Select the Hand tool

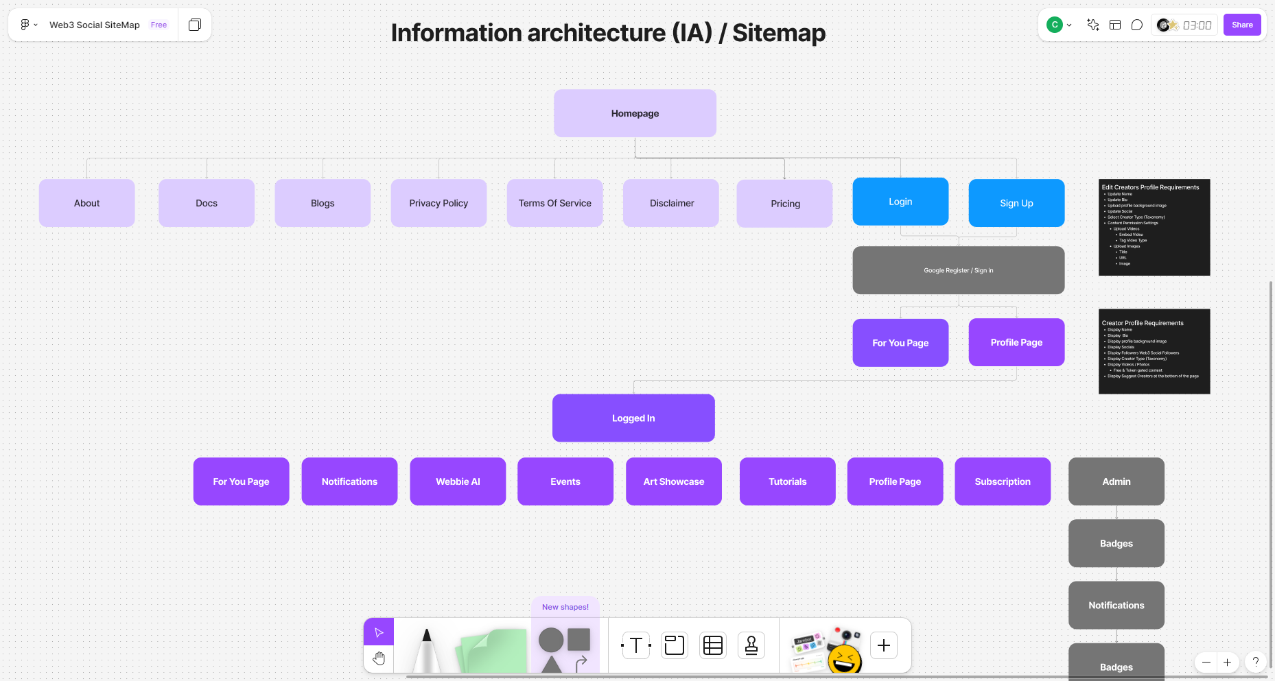[379, 659]
